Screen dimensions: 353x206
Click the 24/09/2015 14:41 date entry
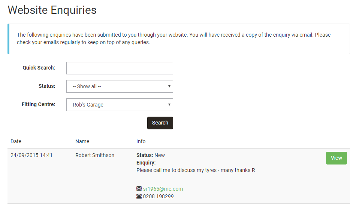[31, 155]
